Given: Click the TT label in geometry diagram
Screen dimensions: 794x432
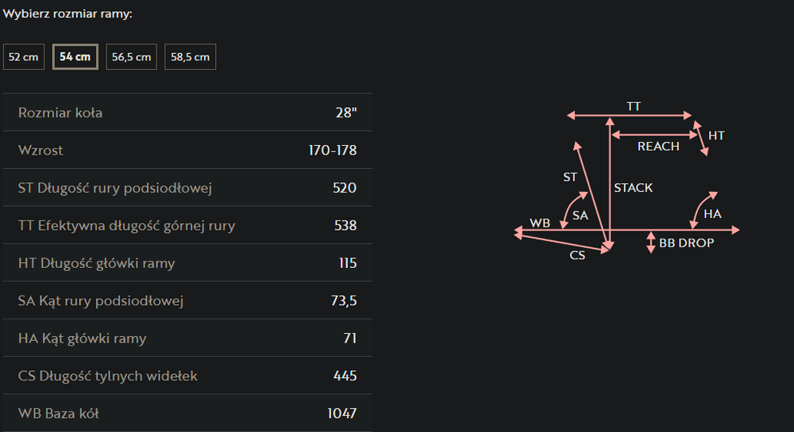Looking at the screenshot, I should (x=634, y=106).
